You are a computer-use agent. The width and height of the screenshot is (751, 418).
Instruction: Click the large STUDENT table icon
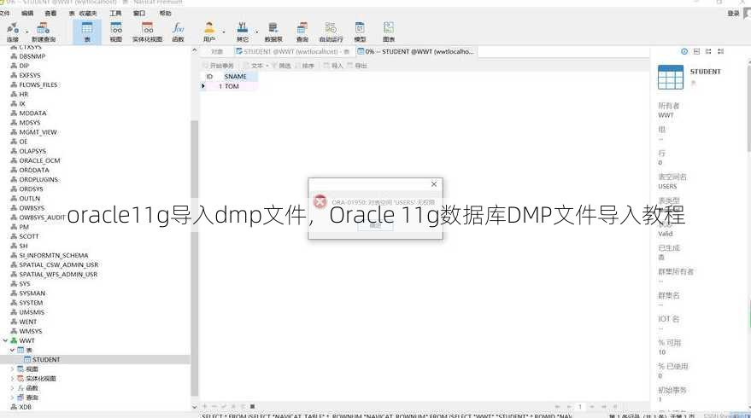coord(671,77)
